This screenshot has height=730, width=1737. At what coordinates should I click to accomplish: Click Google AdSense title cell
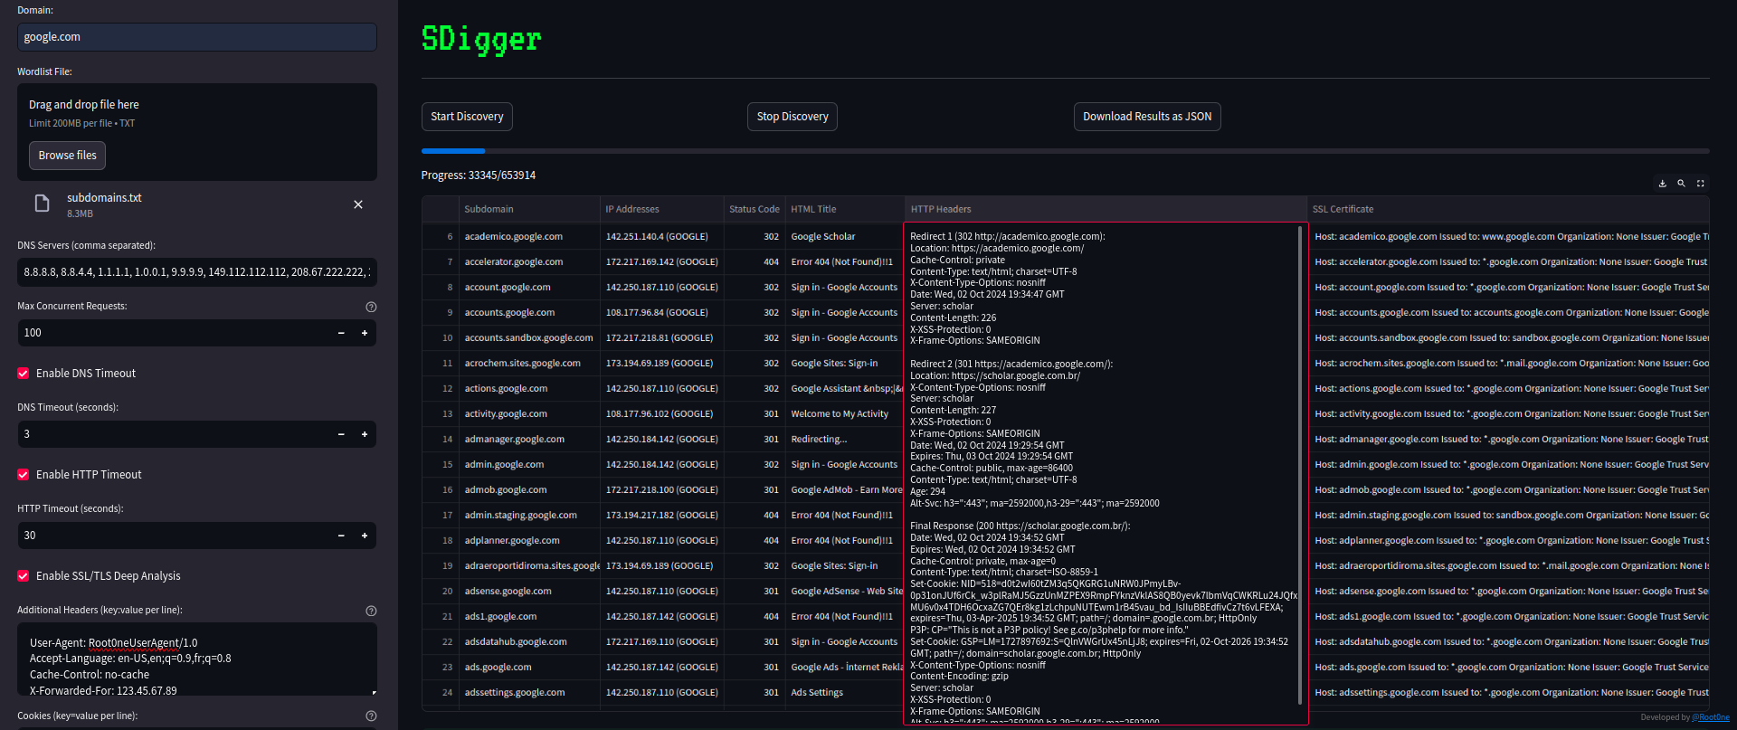point(844,591)
